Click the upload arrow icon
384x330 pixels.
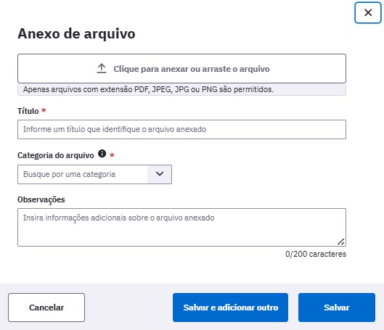click(102, 68)
